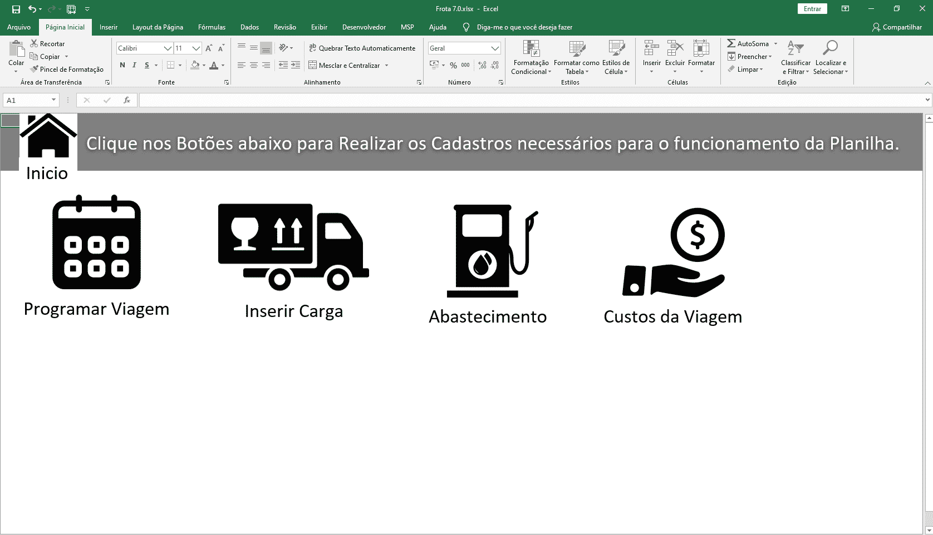Open AutoSoma dropdown arrow
The image size is (933, 535).
tap(775, 43)
